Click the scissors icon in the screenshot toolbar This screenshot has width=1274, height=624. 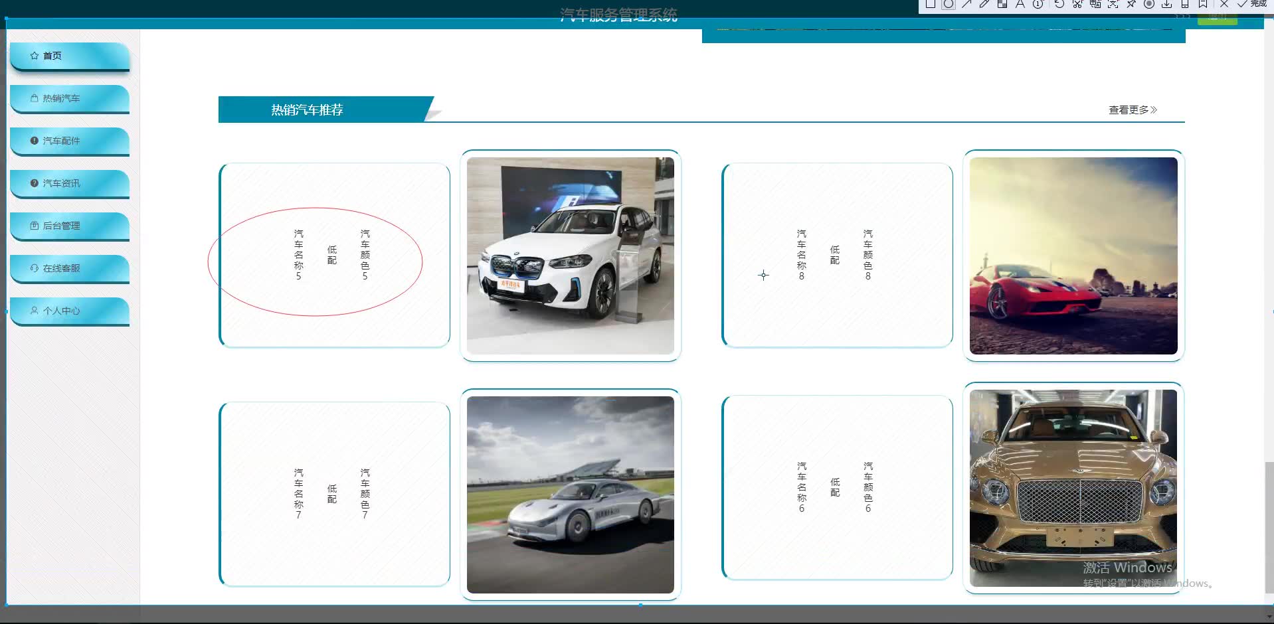[x=1077, y=4]
